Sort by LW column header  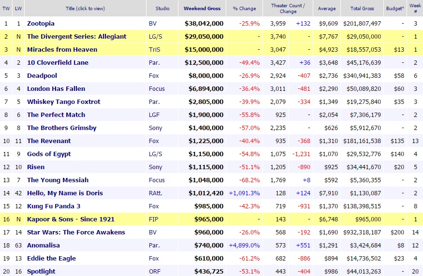coord(18,8)
